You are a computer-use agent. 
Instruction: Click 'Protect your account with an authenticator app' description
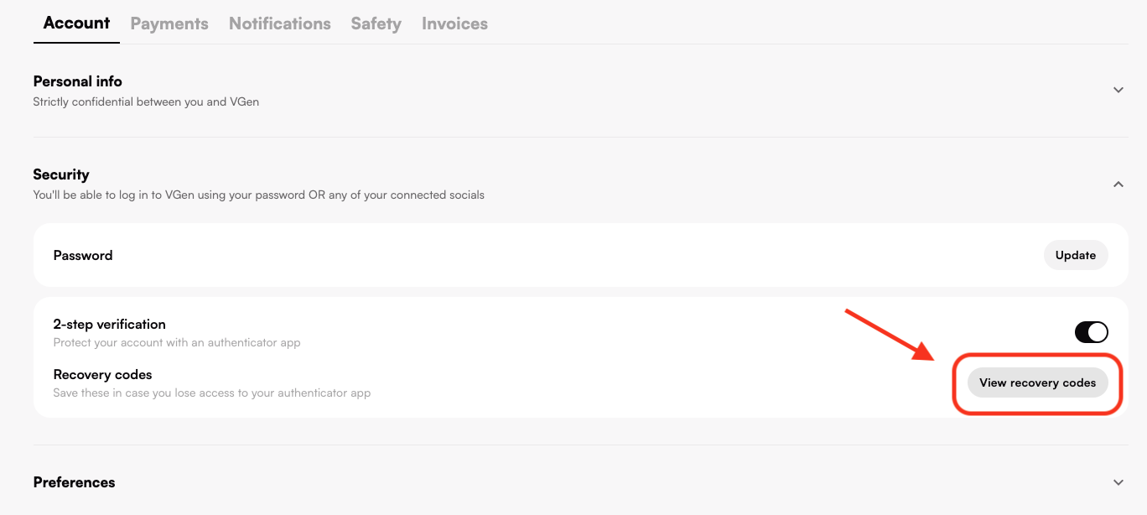coord(177,342)
